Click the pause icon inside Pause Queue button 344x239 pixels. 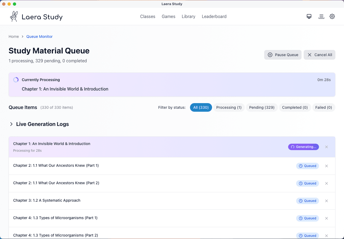coord(270,55)
